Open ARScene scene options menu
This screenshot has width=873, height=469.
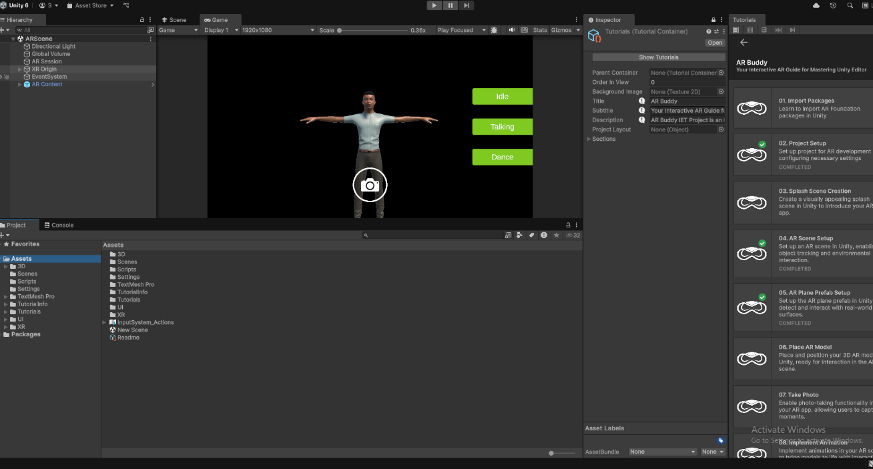(x=151, y=39)
